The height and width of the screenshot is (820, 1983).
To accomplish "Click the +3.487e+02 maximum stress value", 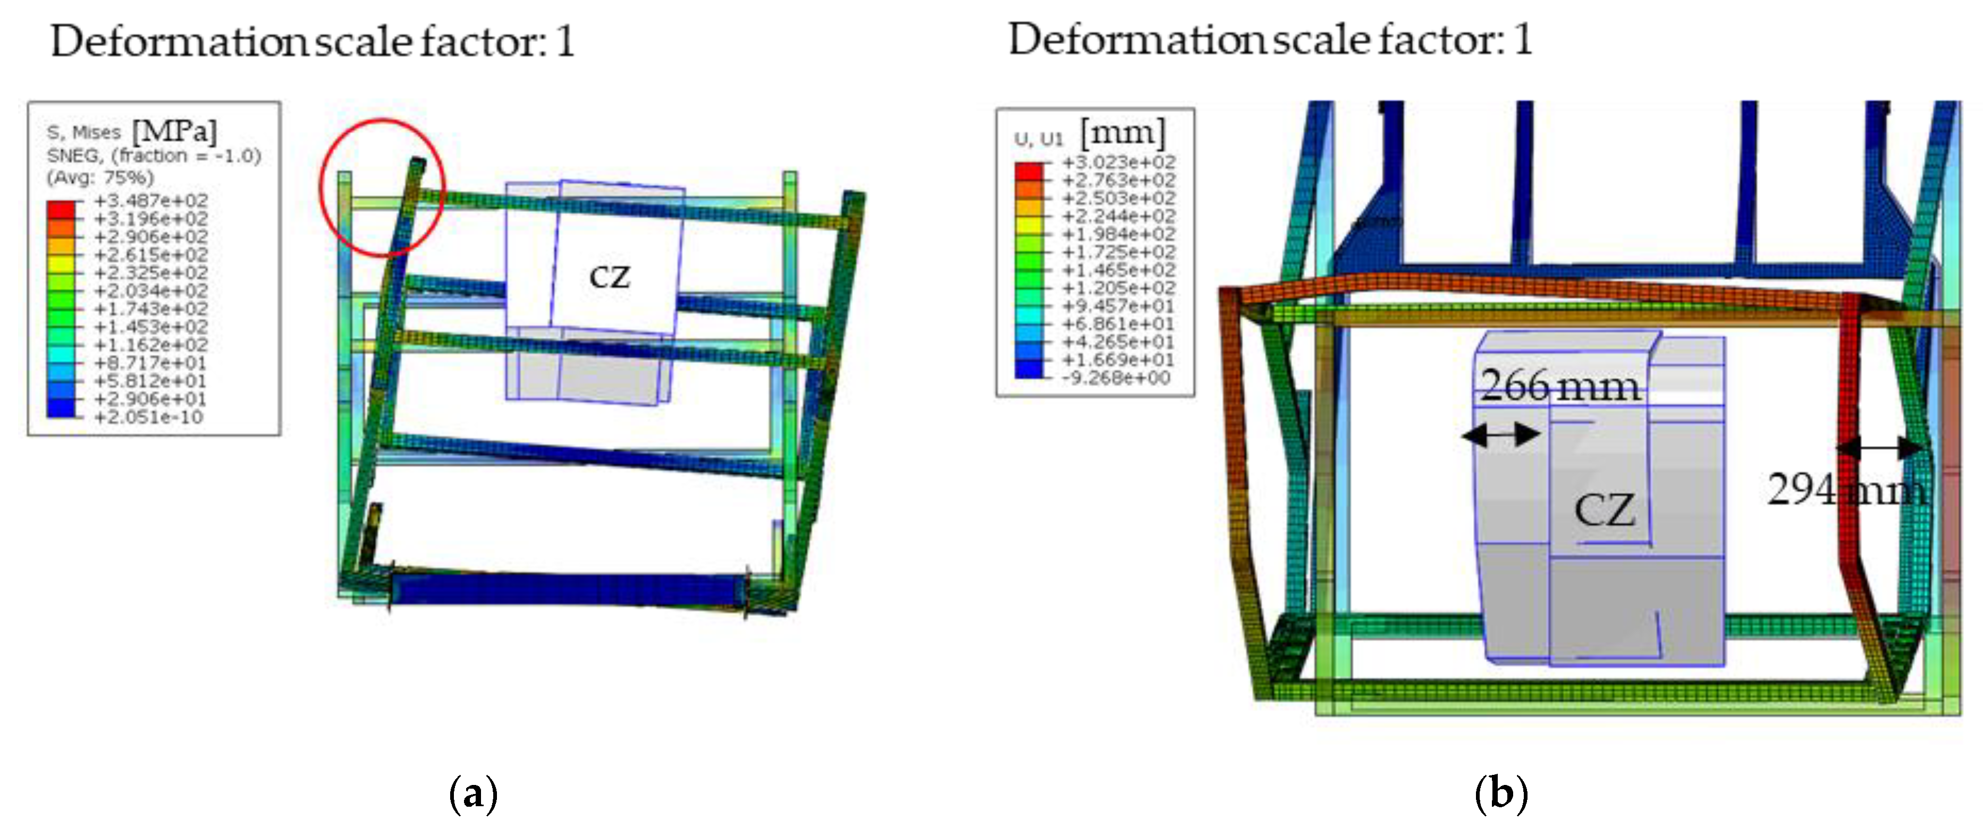I will tap(150, 201).
